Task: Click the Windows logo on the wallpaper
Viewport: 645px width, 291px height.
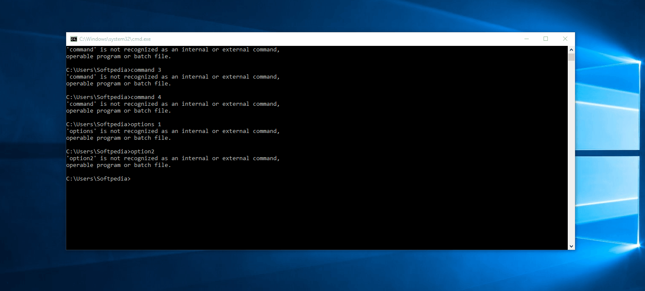Action: pyautogui.click(x=611, y=149)
